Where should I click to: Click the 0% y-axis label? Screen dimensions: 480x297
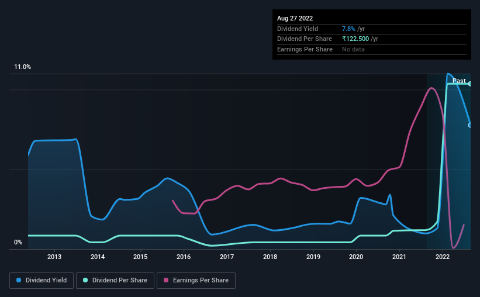point(18,243)
